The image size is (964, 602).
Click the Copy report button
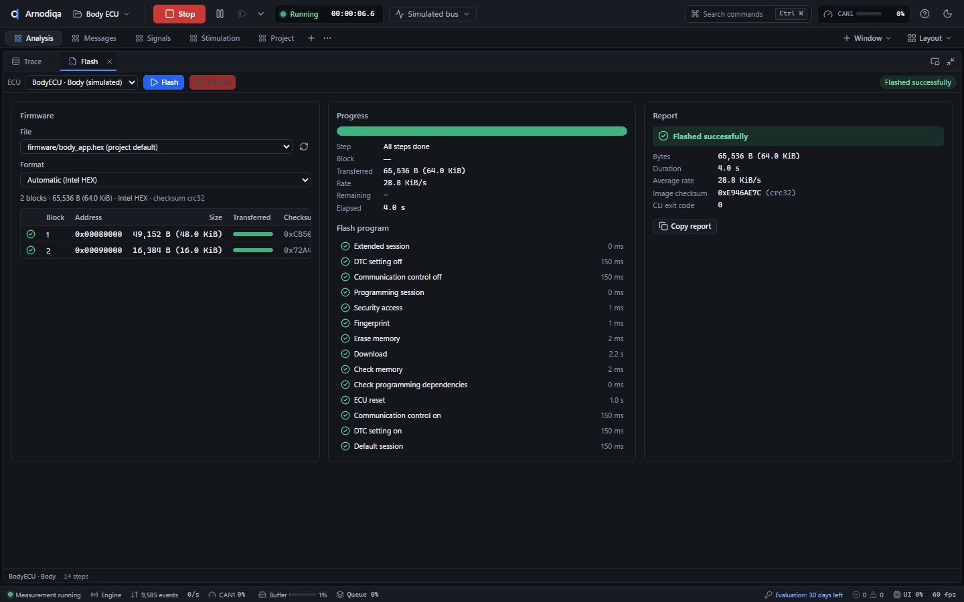coord(684,226)
